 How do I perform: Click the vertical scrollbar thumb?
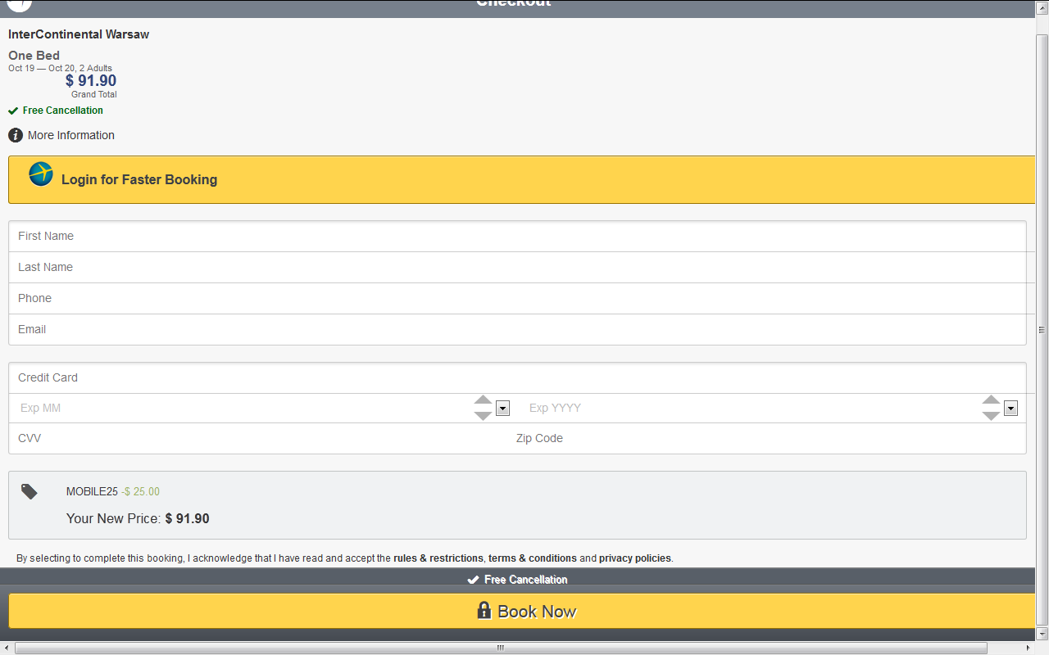pyautogui.click(x=1042, y=329)
